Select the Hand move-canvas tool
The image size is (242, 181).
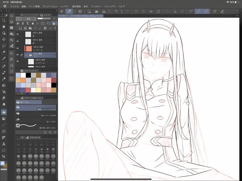click(4, 27)
